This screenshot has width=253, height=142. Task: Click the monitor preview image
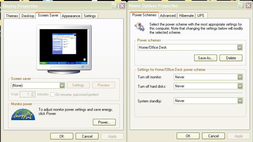click(x=64, y=49)
